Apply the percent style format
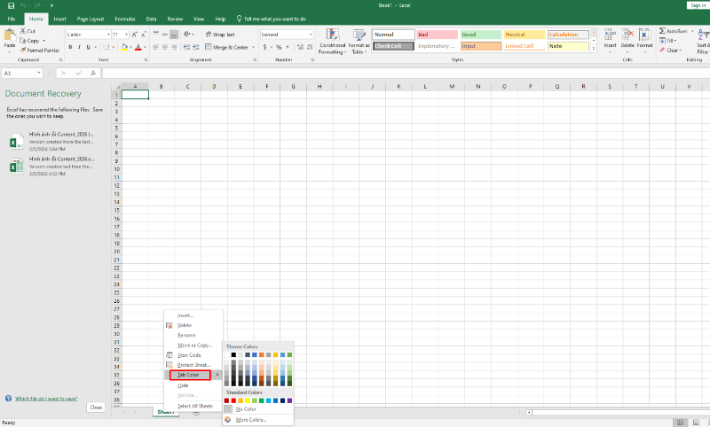710x427 pixels. [x=279, y=47]
